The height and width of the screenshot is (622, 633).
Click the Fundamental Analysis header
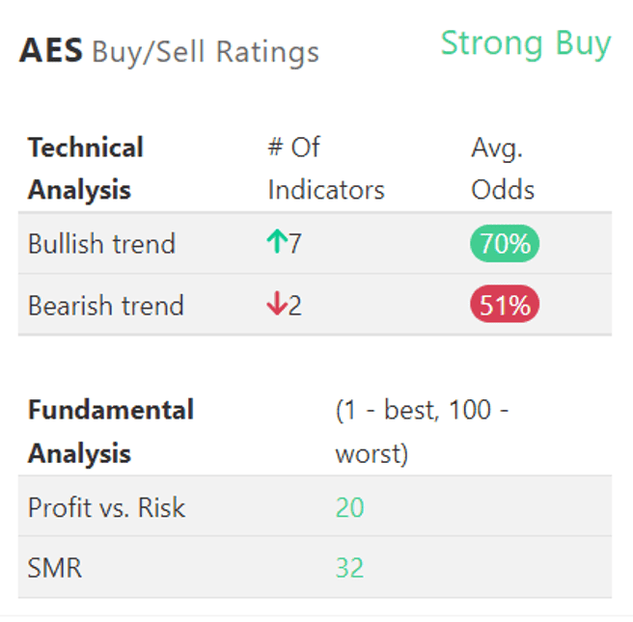(110, 431)
